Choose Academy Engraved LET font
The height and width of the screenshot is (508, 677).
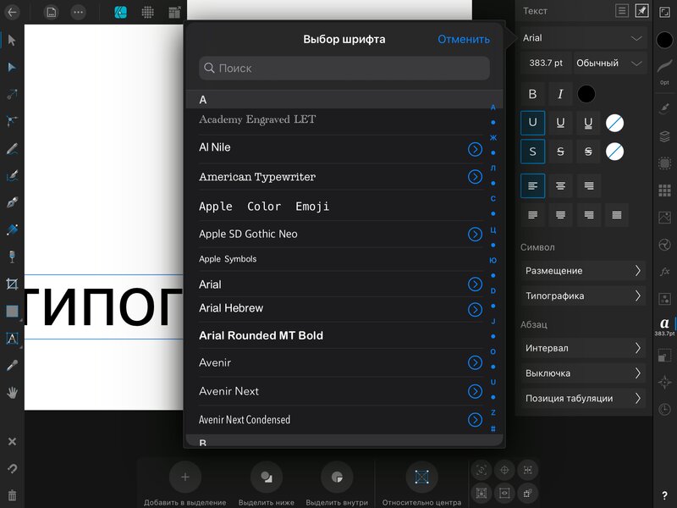click(x=257, y=119)
